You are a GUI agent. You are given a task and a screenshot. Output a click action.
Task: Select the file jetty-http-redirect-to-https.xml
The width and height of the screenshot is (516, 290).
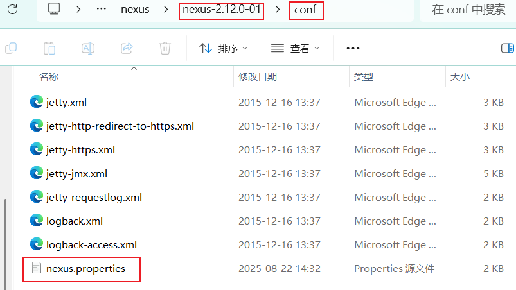click(x=120, y=126)
